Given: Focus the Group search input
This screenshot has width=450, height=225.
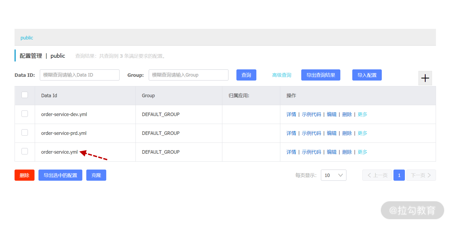Looking at the screenshot, I should (188, 75).
